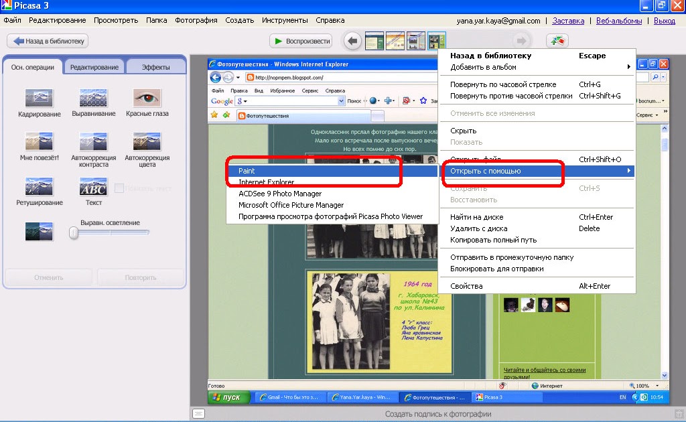Choose Picasa Photo Viewer submenu entry

(332, 216)
